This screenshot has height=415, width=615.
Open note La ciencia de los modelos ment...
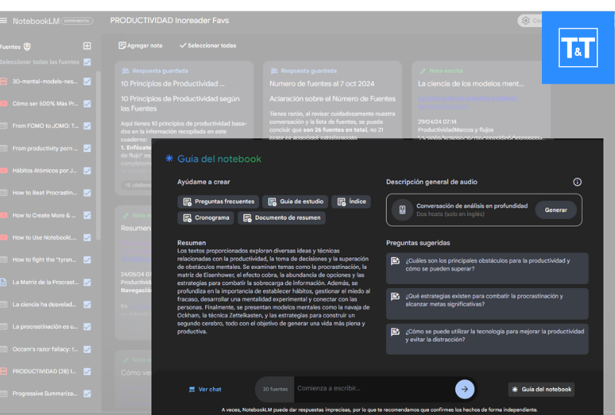point(470,84)
